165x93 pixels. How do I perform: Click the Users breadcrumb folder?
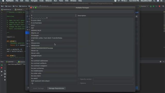click(8, 6)
